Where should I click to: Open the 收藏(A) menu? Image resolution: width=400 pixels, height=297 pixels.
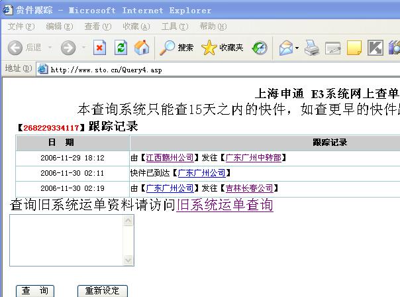136,27
